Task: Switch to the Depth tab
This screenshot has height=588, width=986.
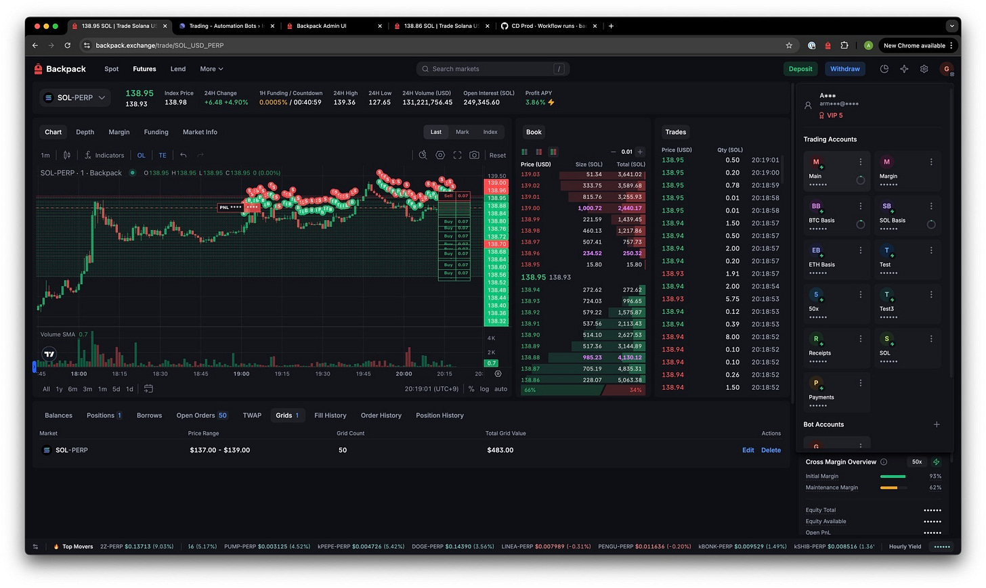Action: click(x=85, y=132)
